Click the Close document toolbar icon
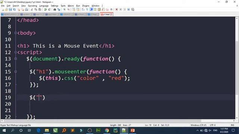The image size is (239, 134). [19, 9]
